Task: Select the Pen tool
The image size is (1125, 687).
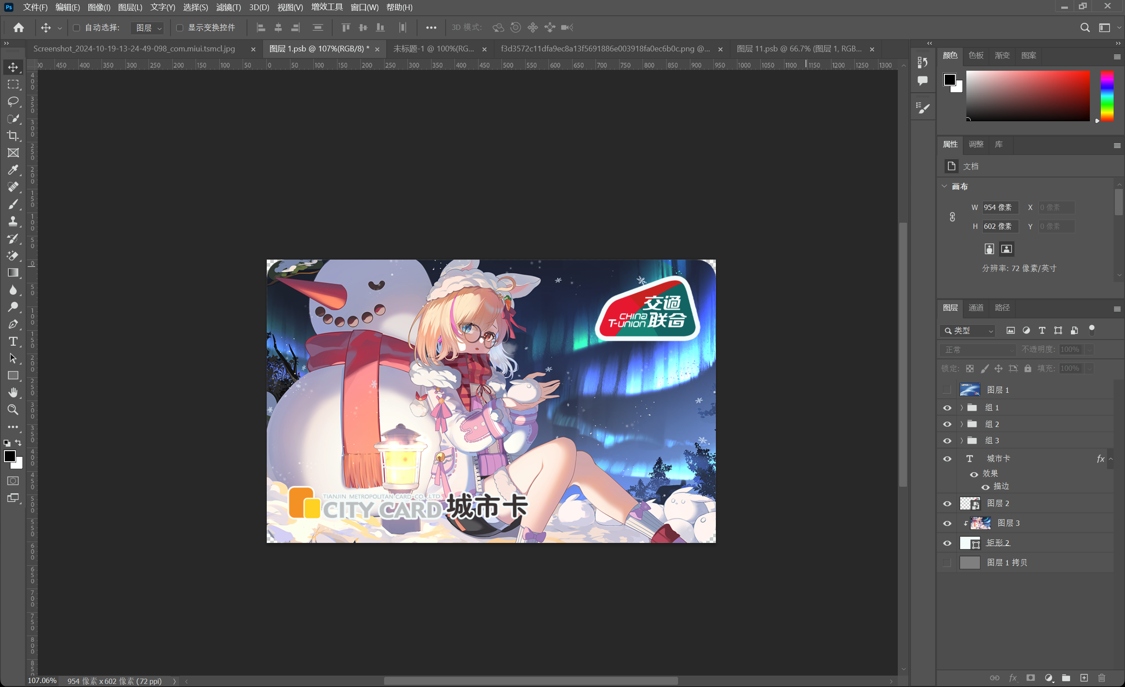Action: click(x=13, y=324)
